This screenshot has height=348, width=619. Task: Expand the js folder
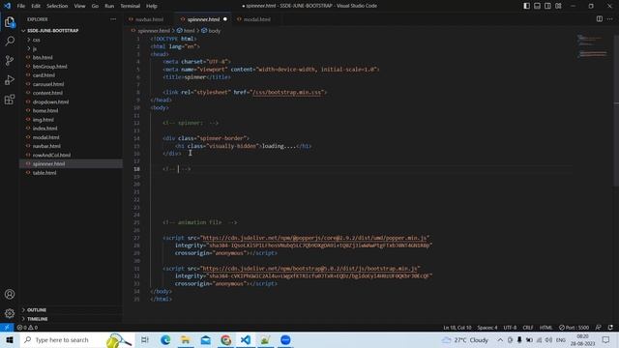(x=29, y=48)
